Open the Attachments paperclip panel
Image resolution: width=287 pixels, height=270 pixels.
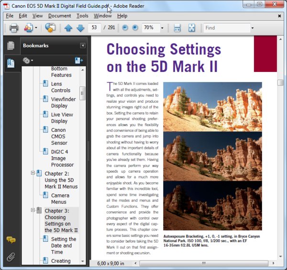point(11,257)
